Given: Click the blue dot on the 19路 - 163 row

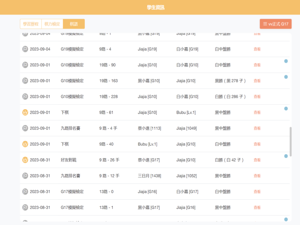Looking at the screenshot, I should point(286,77).
